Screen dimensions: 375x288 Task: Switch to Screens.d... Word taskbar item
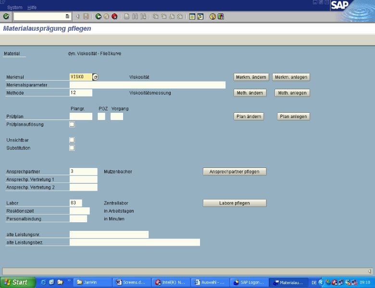pyautogui.click(x=132, y=282)
